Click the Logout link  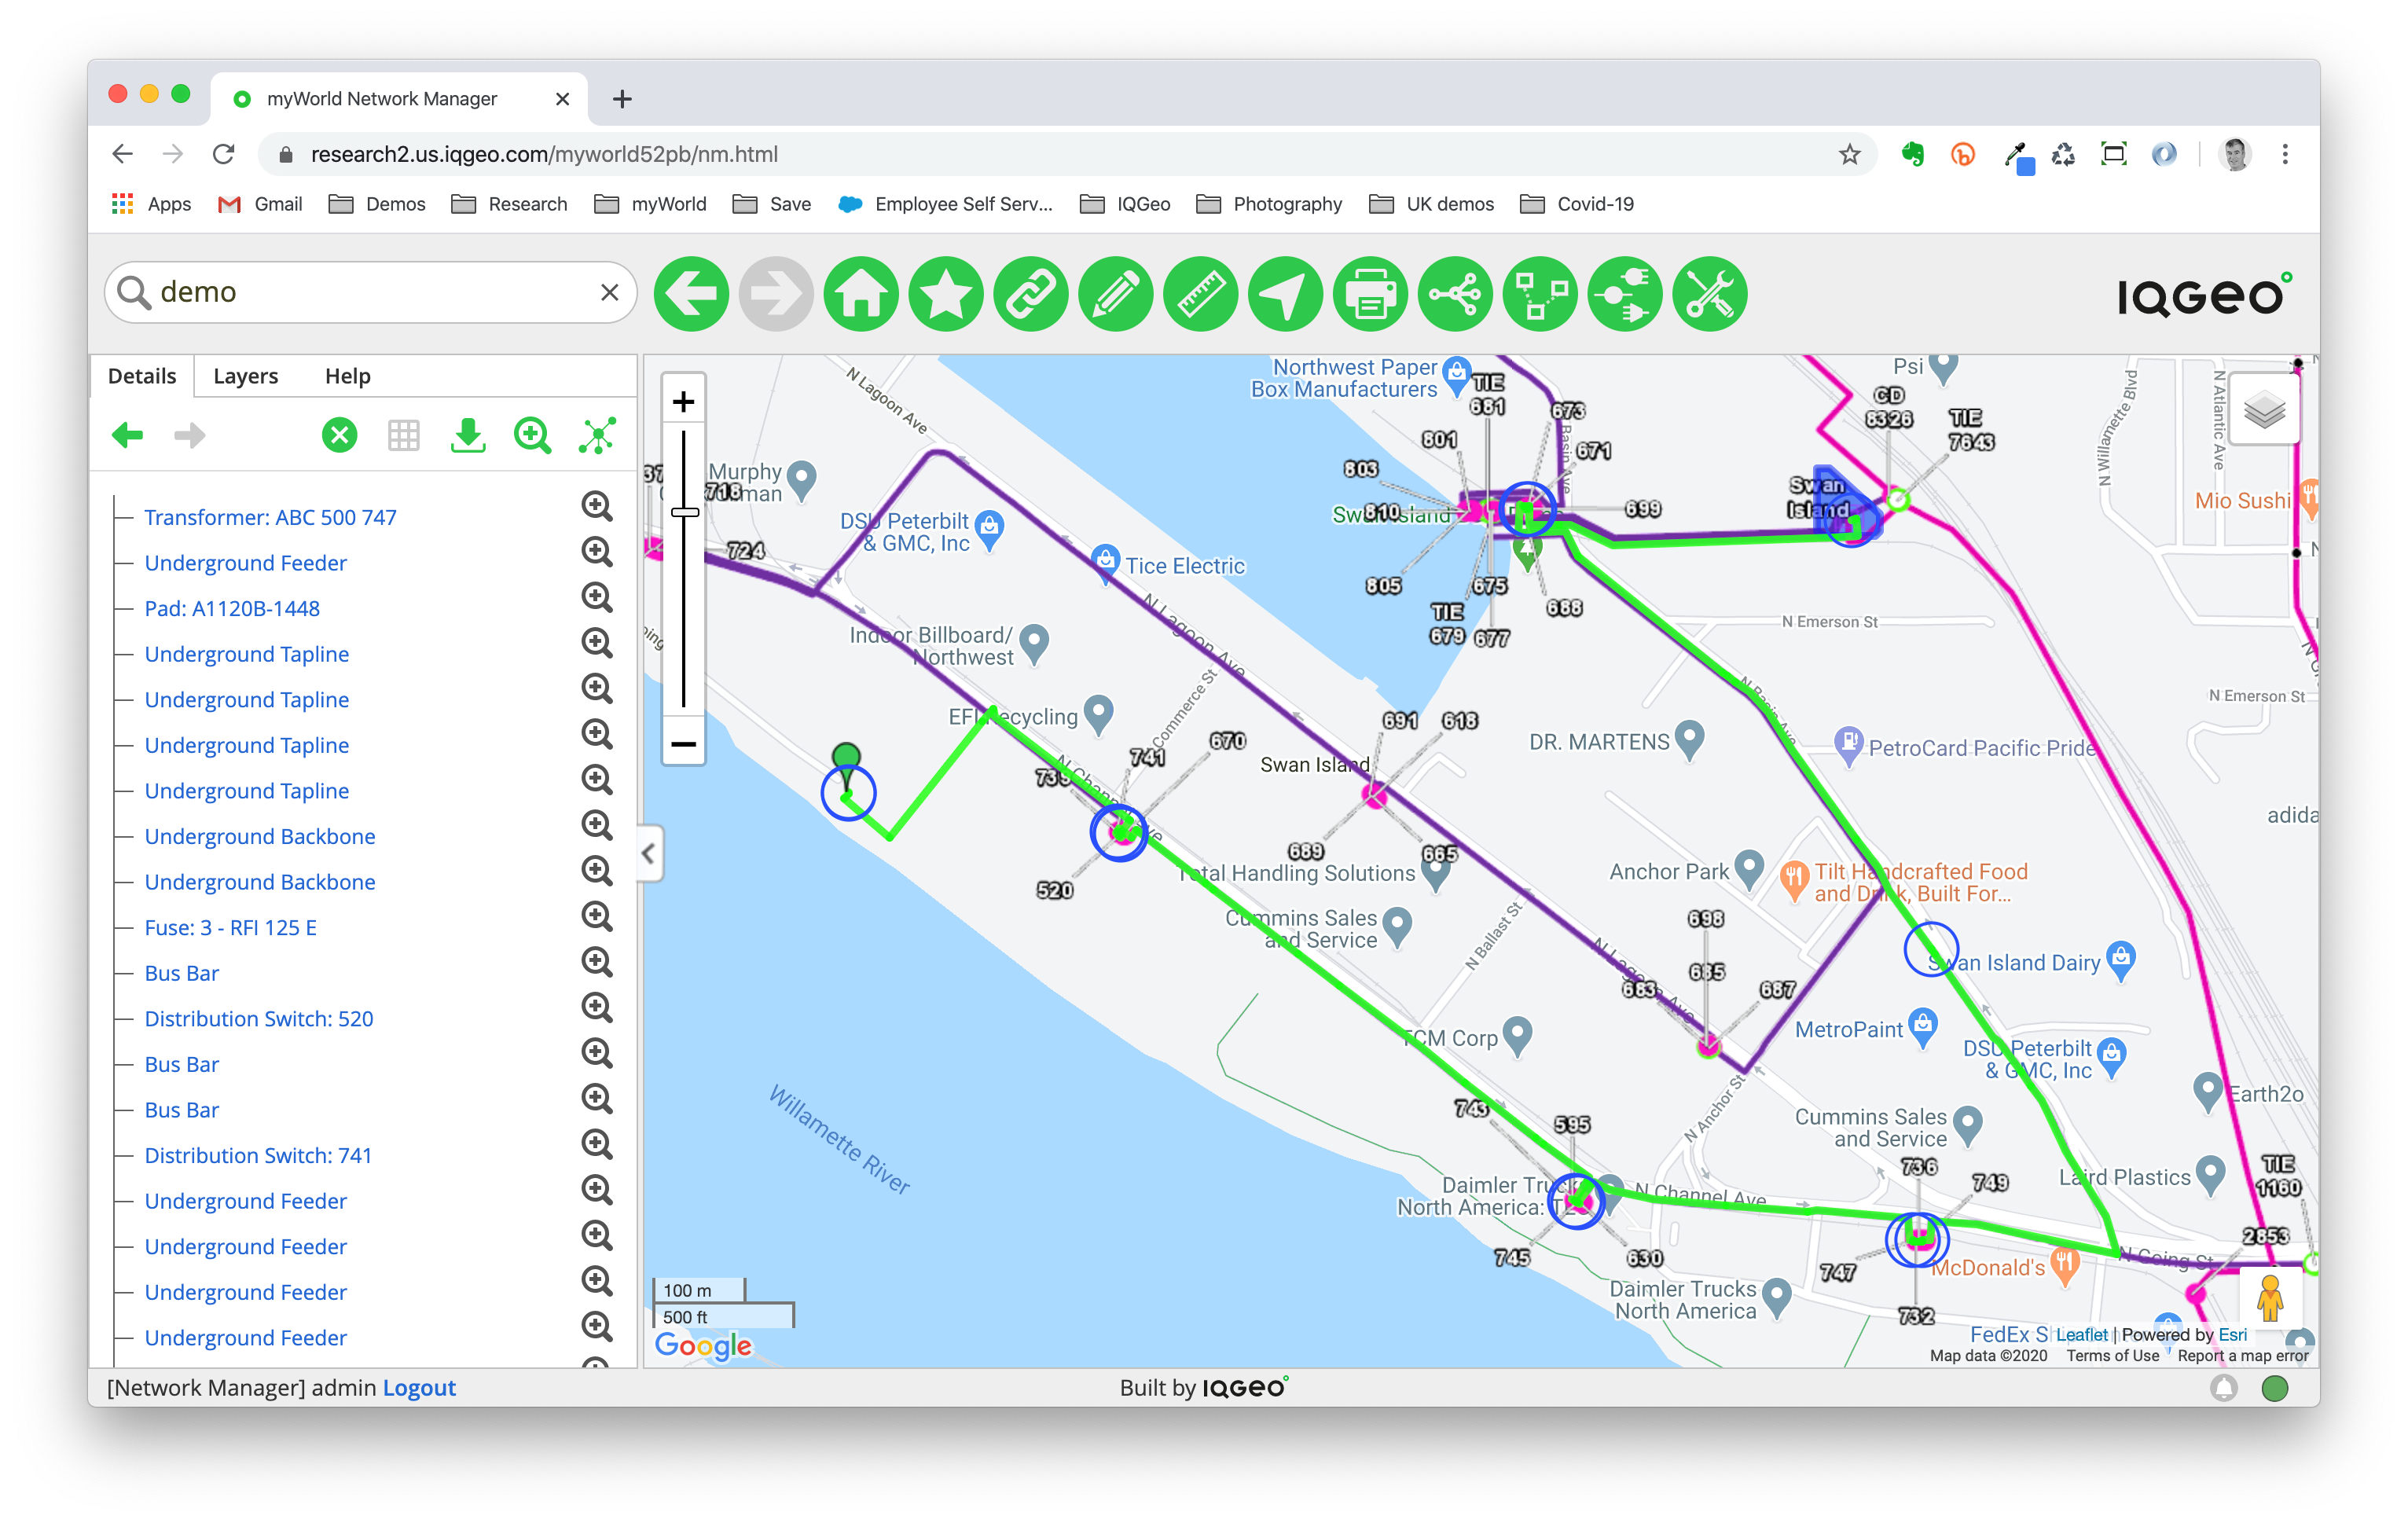[416, 1388]
